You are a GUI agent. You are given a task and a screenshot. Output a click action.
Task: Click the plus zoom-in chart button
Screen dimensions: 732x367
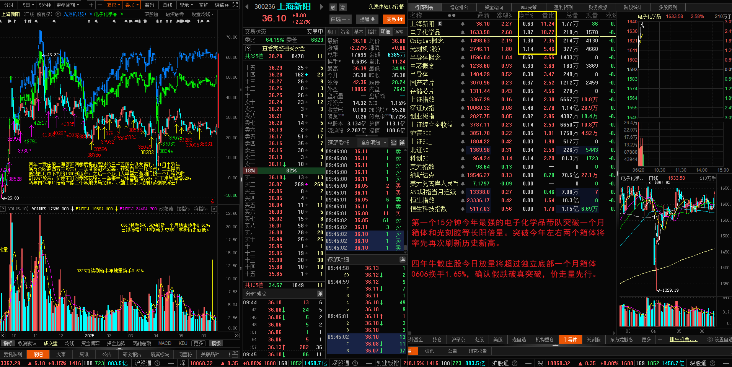[91, 5]
